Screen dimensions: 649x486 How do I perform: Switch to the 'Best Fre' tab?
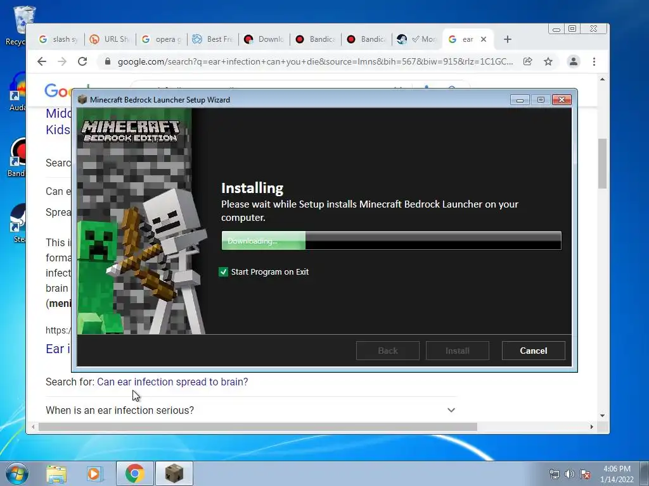tap(212, 39)
